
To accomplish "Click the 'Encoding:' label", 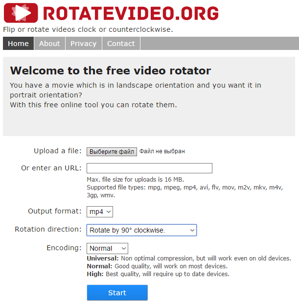I will (64, 248).
